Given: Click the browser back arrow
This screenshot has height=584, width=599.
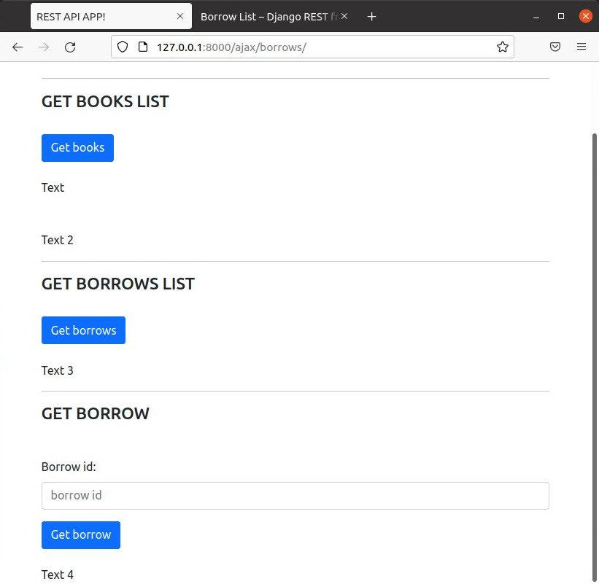Looking at the screenshot, I should (18, 47).
